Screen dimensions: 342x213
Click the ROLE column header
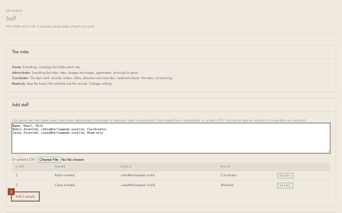(226, 166)
